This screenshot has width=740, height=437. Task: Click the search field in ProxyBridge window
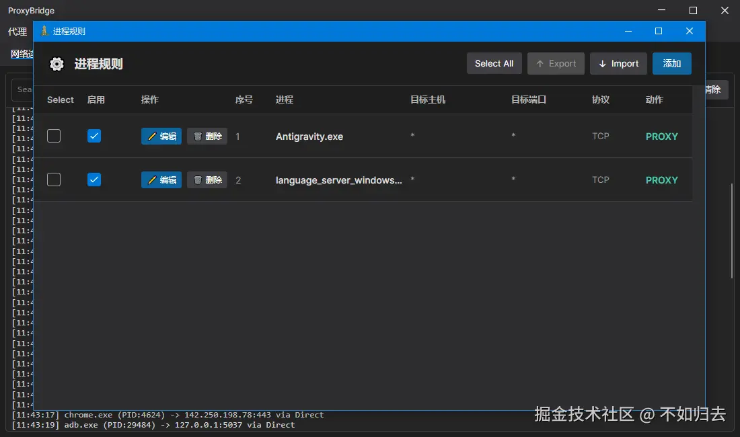(x=22, y=89)
